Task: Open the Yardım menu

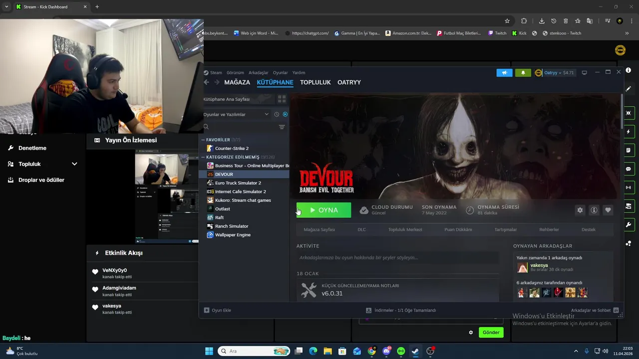Action: click(x=299, y=73)
